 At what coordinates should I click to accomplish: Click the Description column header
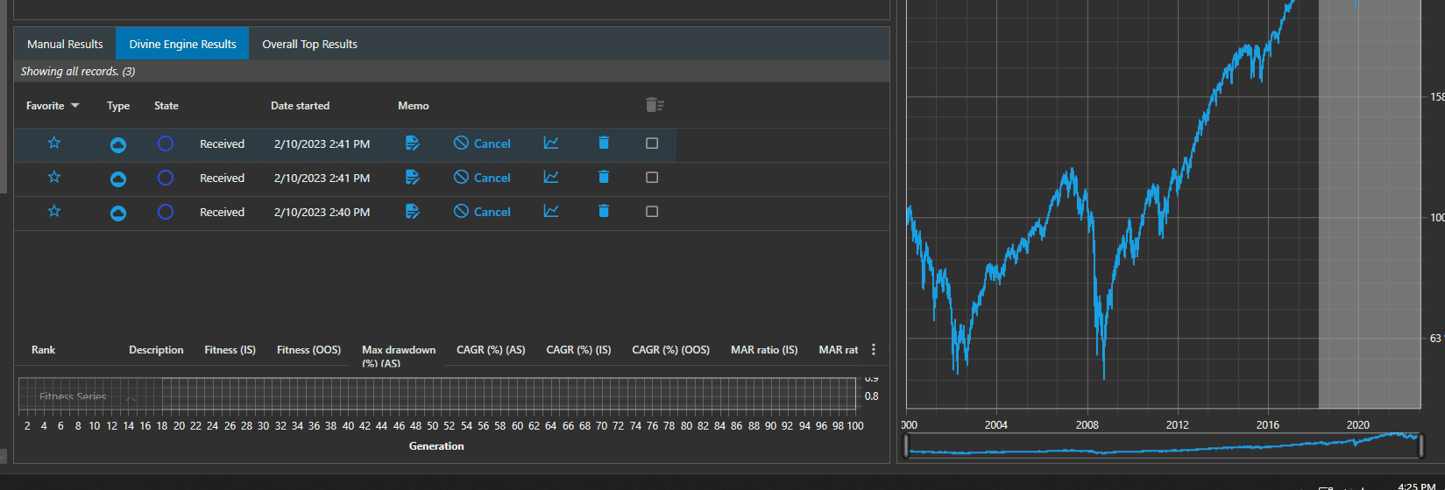click(156, 350)
